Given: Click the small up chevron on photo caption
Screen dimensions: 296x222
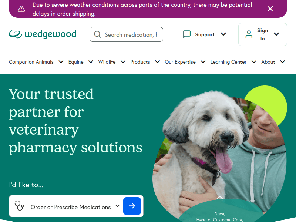Looking at the screenshot, I should pos(219,198).
